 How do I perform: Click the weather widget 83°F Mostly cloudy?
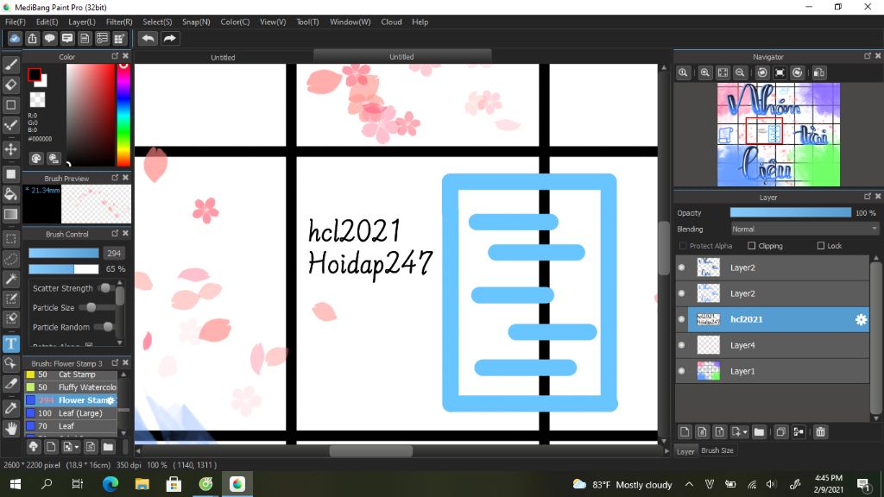click(622, 484)
